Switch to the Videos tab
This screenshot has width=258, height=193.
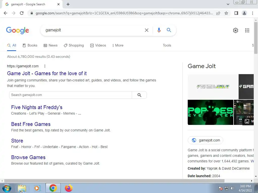98,45
